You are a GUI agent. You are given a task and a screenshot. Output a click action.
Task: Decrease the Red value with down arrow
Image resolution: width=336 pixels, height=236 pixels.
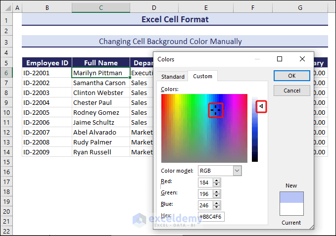(217, 185)
